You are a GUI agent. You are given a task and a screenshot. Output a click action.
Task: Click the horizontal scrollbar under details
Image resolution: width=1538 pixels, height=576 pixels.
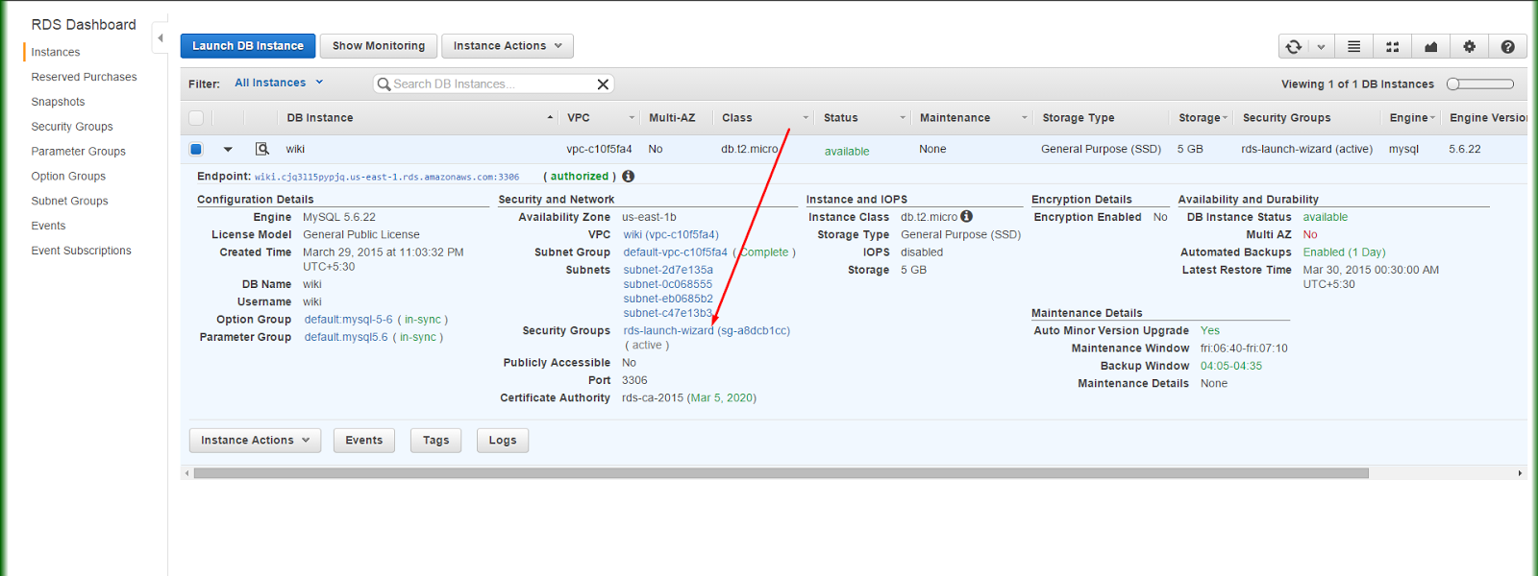[781, 473]
